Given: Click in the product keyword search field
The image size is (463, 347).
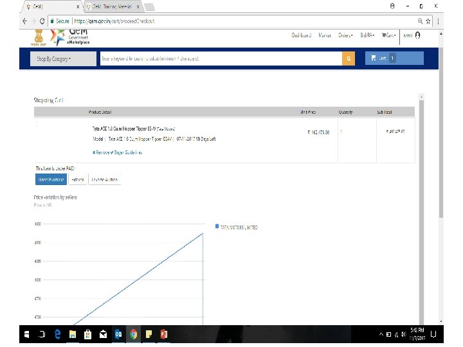Looking at the screenshot, I should [221, 58].
